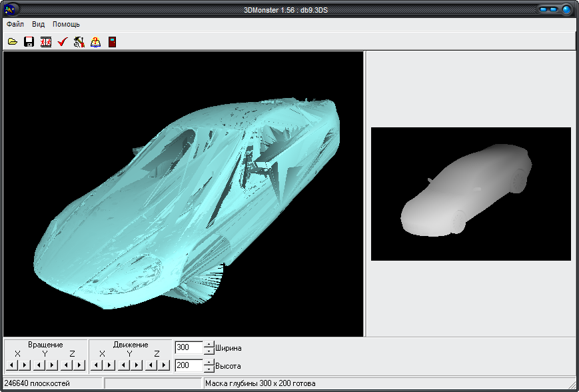Decrease Высота value with down arrow
The height and width of the screenshot is (392, 579).
(x=209, y=369)
